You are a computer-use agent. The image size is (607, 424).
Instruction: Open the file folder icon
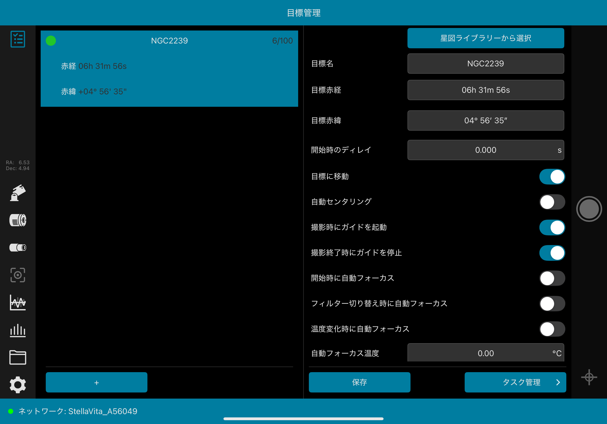(x=18, y=357)
